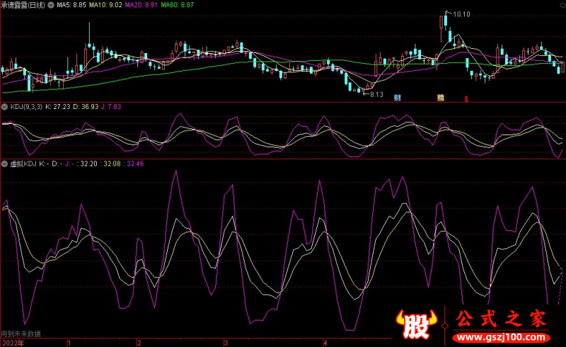566x347 pixels.
Task: Click the 10.10 high price arrow marker
Action: pyautogui.click(x=461, y=13)
